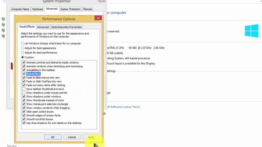Switch to Visual Effects tab

(x=27, y=27)
